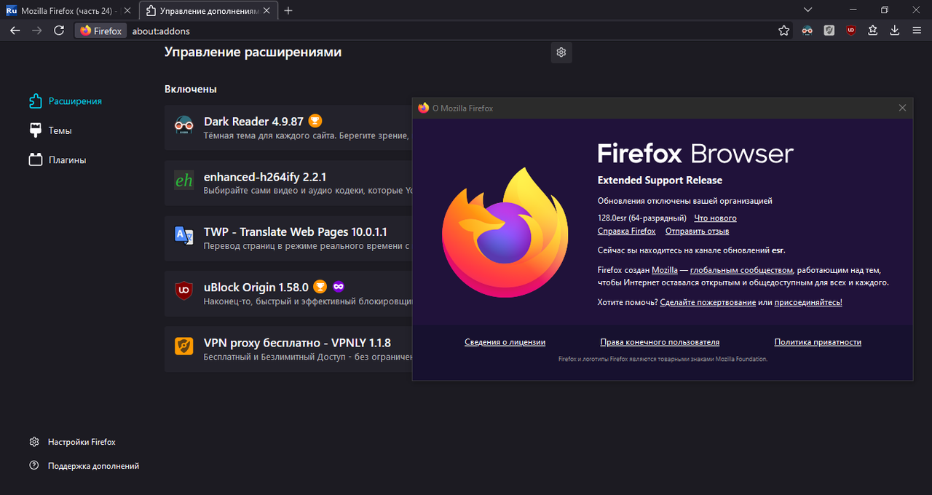
Task: Open the Что нового link
Action: click(715, 218)
